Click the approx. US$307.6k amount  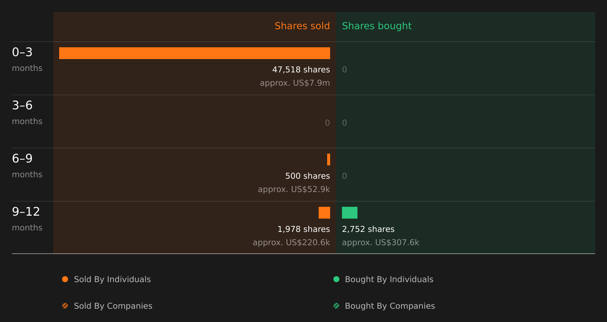pos(380,243)
